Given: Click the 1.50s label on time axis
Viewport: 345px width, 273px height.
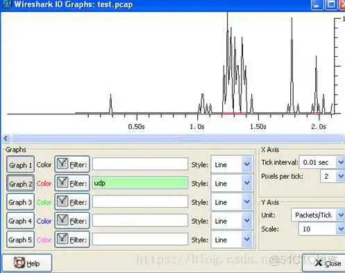Looking at the screenshot, I should coord(258,127).
